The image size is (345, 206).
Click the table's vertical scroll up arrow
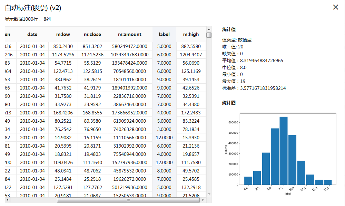pos(209,29)
